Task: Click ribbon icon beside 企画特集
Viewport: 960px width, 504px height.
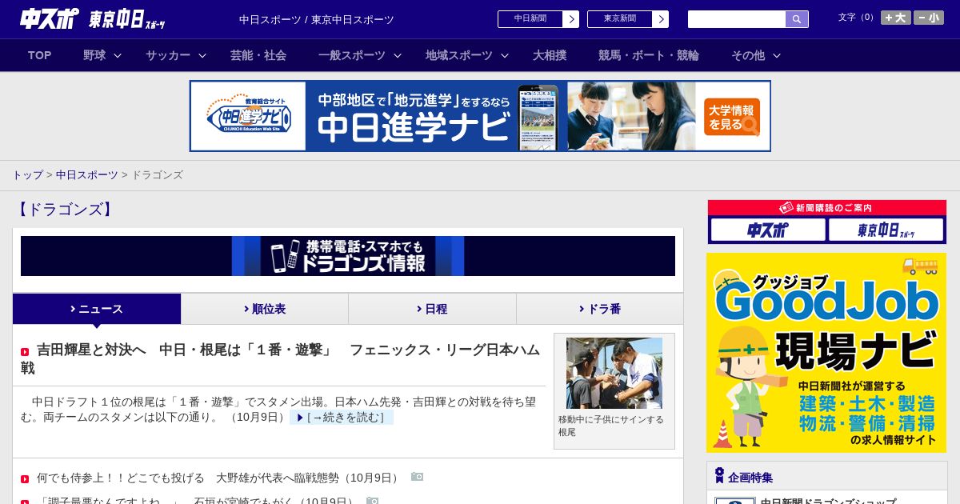Action: [719, 476]
